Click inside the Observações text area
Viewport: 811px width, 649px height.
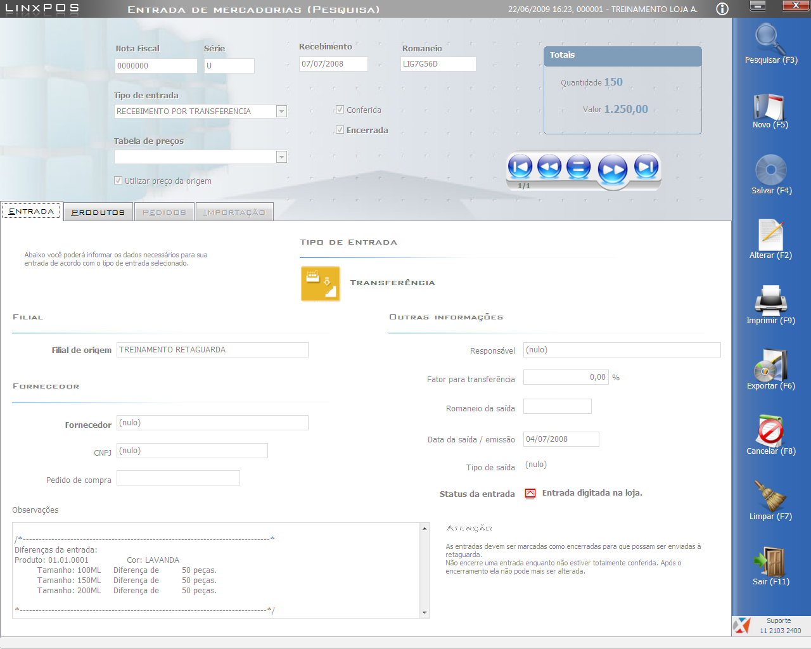point(216,570)
